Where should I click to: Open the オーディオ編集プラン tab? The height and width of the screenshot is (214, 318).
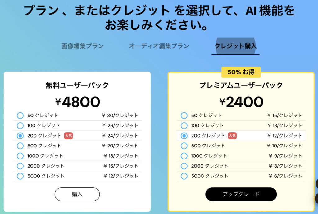click(159, 46)
